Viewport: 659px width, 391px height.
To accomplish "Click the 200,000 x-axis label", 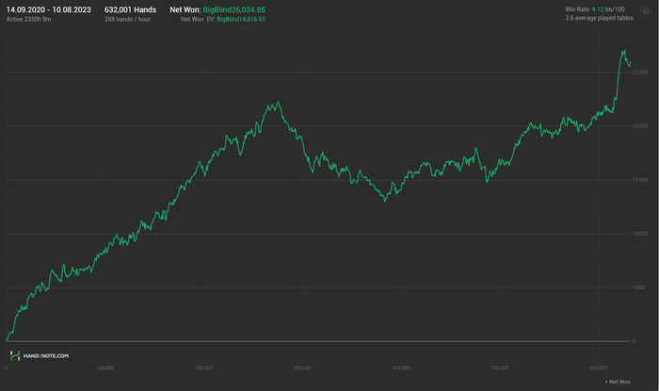I will coord(204,367).
